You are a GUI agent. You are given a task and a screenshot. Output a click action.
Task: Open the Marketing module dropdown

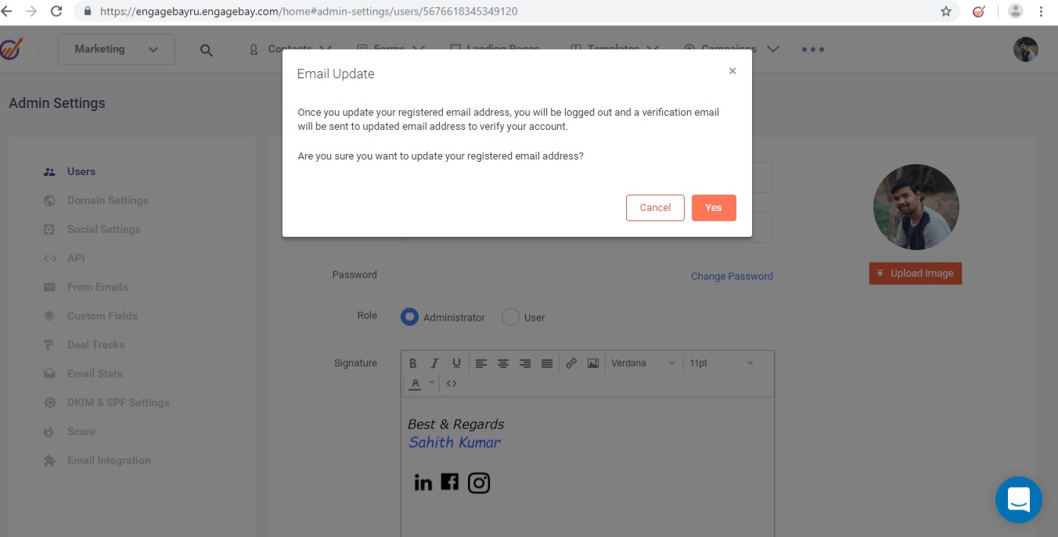coord(117,49)
